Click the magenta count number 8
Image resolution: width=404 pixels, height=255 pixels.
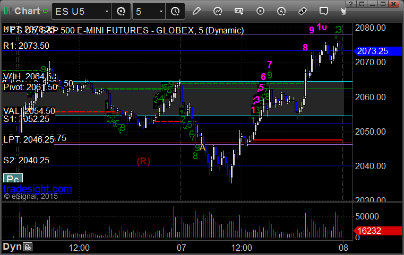click(305, 48)
